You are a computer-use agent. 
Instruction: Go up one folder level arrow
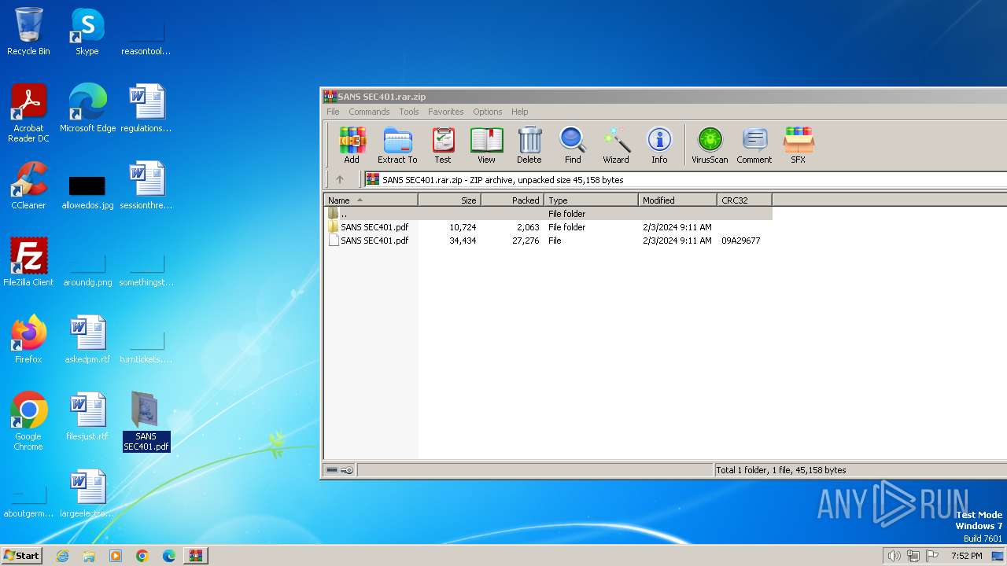point(340,180)
